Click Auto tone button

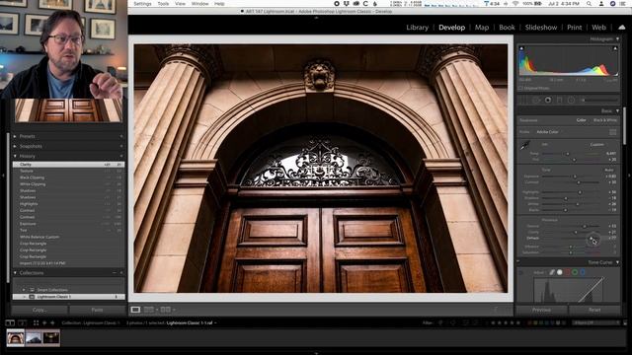(609, 170)
